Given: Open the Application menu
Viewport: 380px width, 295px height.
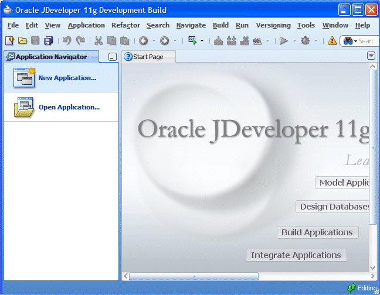Looking at the screenshot, I should tap(86, 25).
